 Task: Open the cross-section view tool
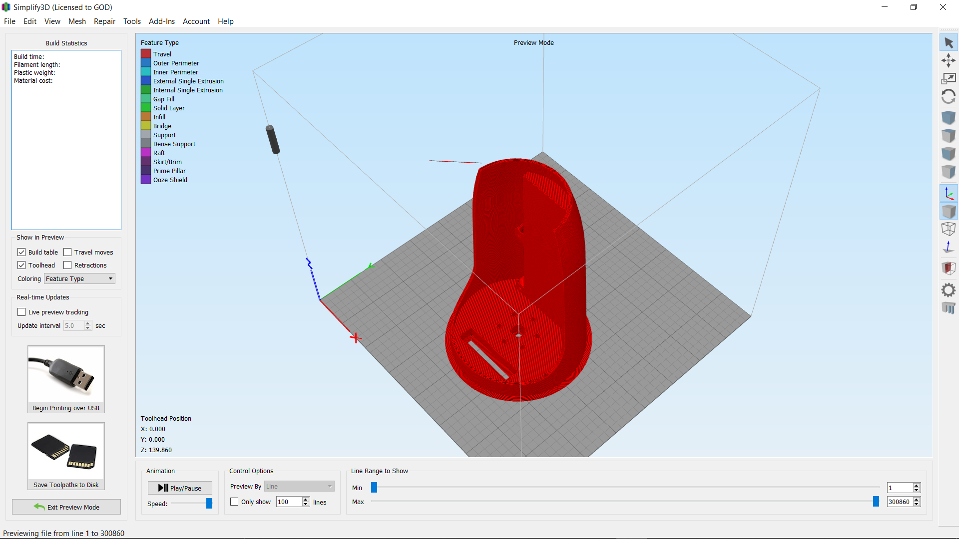949,268
